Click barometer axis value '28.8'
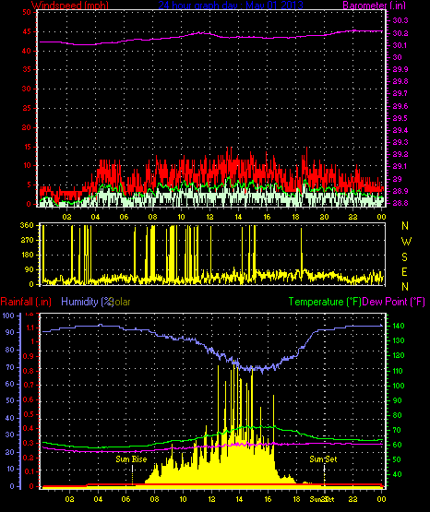The height and width of the screenshot is (512, 430). 400,203
